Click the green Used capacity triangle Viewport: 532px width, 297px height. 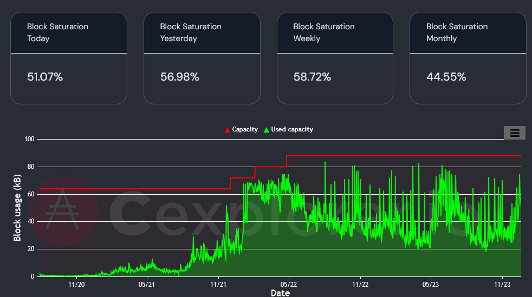click(x=267, y=130)
